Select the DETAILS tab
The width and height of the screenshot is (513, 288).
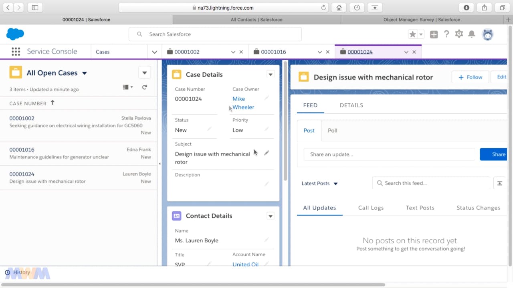(351, 105)
